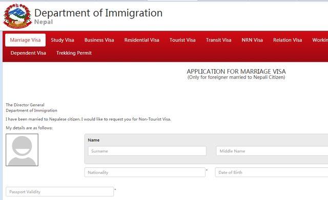Viewport: 328px width, 200px height.
Task: Focus the Nationality input field
Action: (145, 172)
